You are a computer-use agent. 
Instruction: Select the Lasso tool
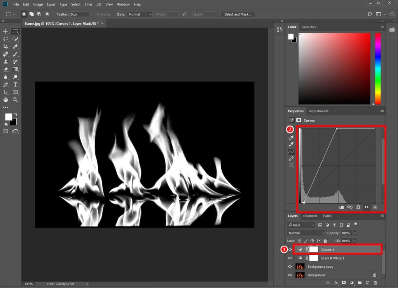coord(5,39)
